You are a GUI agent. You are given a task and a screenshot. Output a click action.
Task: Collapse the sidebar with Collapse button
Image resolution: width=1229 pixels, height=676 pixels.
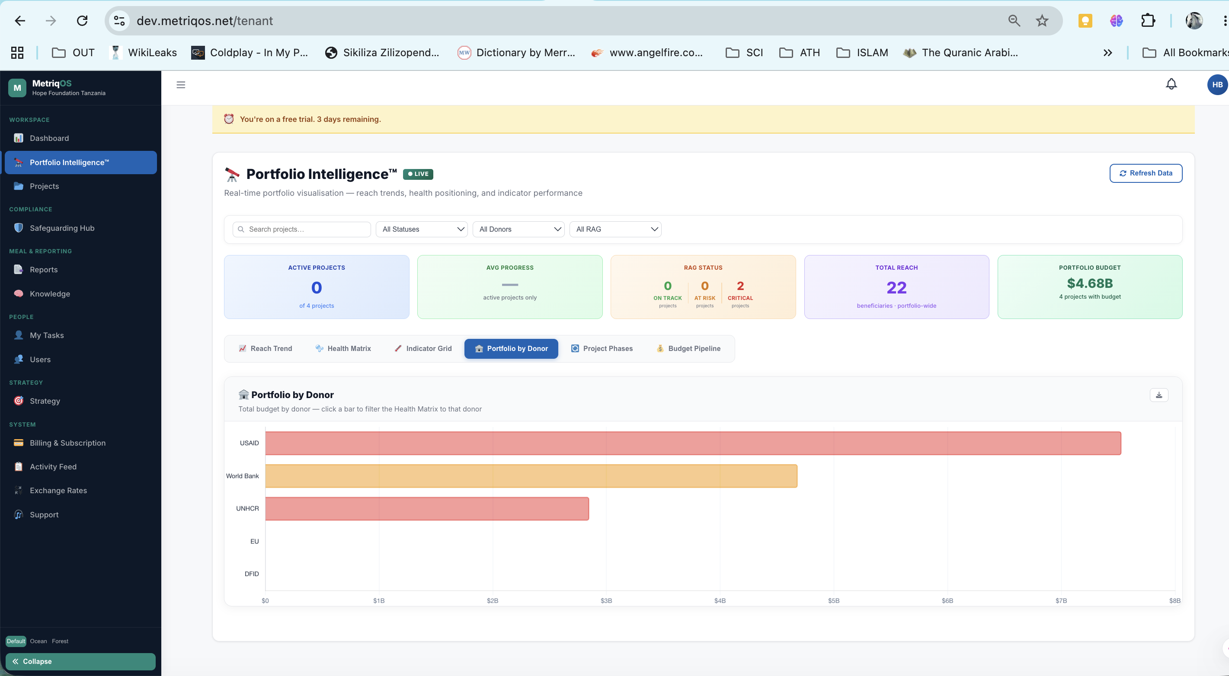(x=80, y=662)
